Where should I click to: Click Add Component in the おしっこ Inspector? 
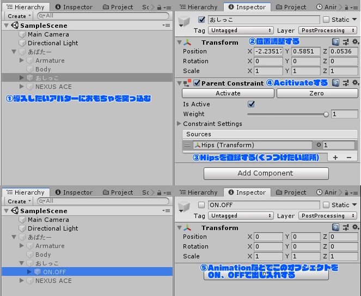click(x=266, y=173)
